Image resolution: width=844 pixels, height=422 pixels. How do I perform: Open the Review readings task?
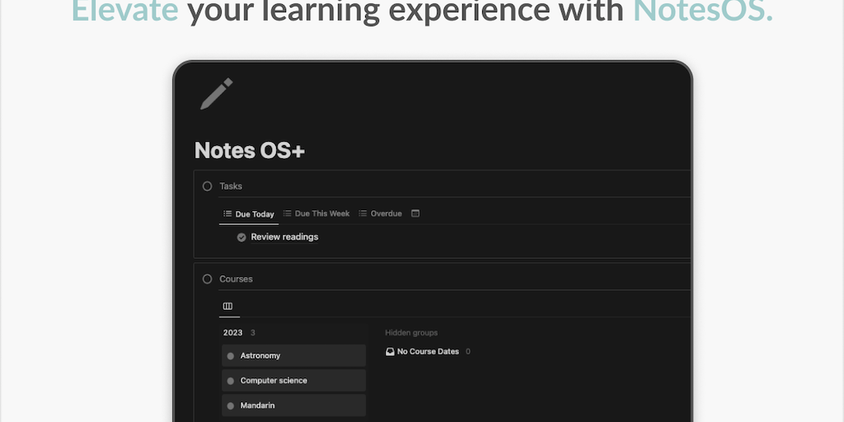click(x=284, y=237)
